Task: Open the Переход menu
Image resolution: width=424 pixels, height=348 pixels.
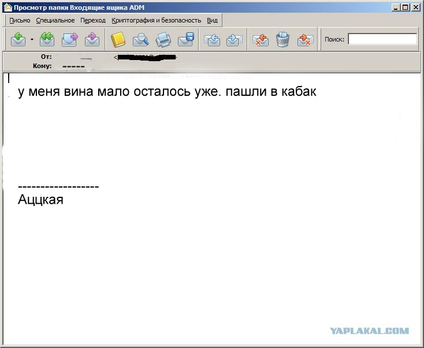Action: point(93,21)
